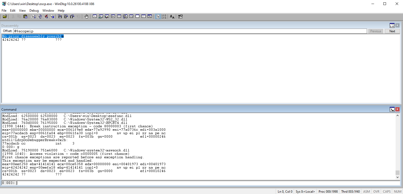
Task: Click the Step Over toolbar icon
Action: pyautogui.click(x=66, y=17)
